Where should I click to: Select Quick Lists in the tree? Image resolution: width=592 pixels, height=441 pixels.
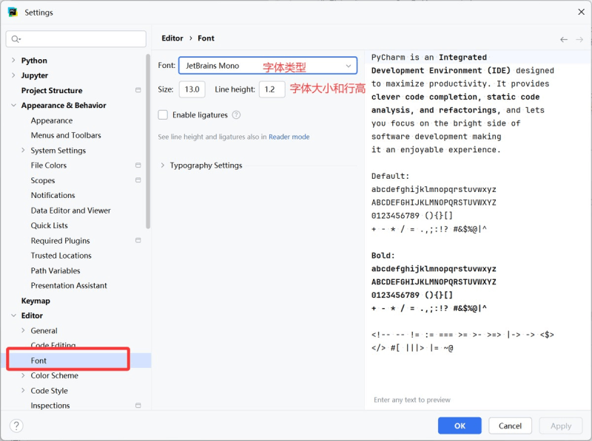click(50, 225)
